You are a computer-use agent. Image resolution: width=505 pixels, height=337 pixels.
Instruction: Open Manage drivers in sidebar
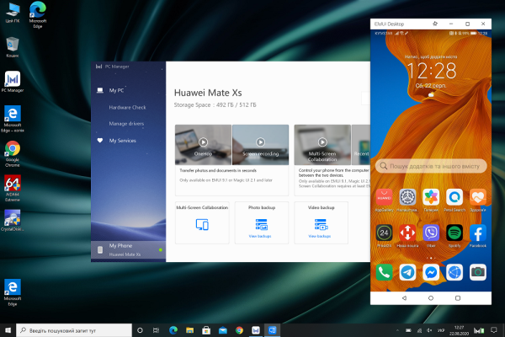click(125, 124)
